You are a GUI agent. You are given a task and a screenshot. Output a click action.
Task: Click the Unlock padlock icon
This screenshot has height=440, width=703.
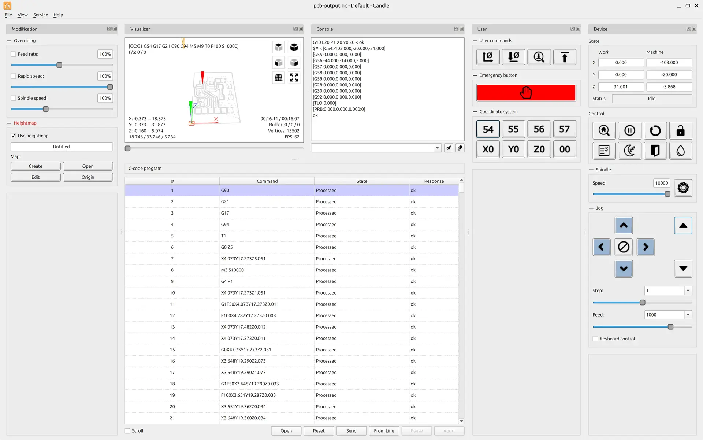pyautogui.click(x=680, y=130)
